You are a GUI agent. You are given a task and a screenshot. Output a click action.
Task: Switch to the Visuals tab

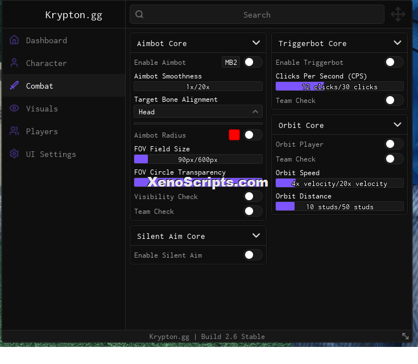point(64,108)
